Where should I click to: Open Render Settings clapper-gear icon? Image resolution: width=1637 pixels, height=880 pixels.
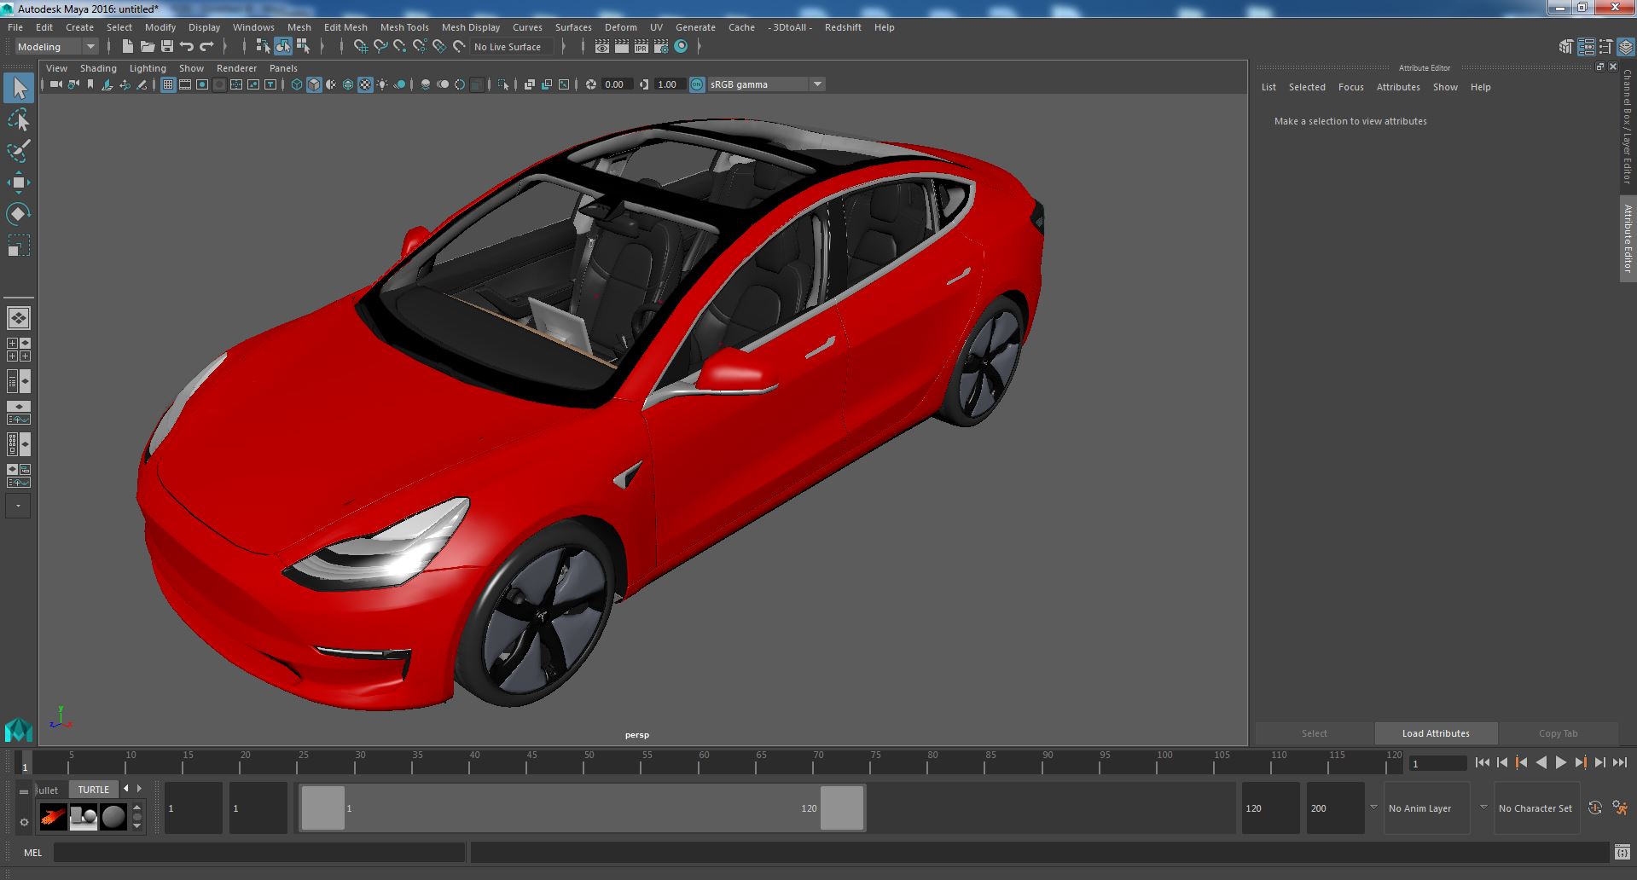tap(661, 47)
